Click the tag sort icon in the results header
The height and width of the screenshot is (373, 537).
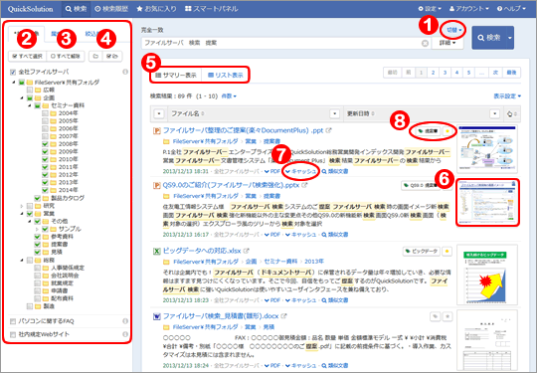point(511,113)
